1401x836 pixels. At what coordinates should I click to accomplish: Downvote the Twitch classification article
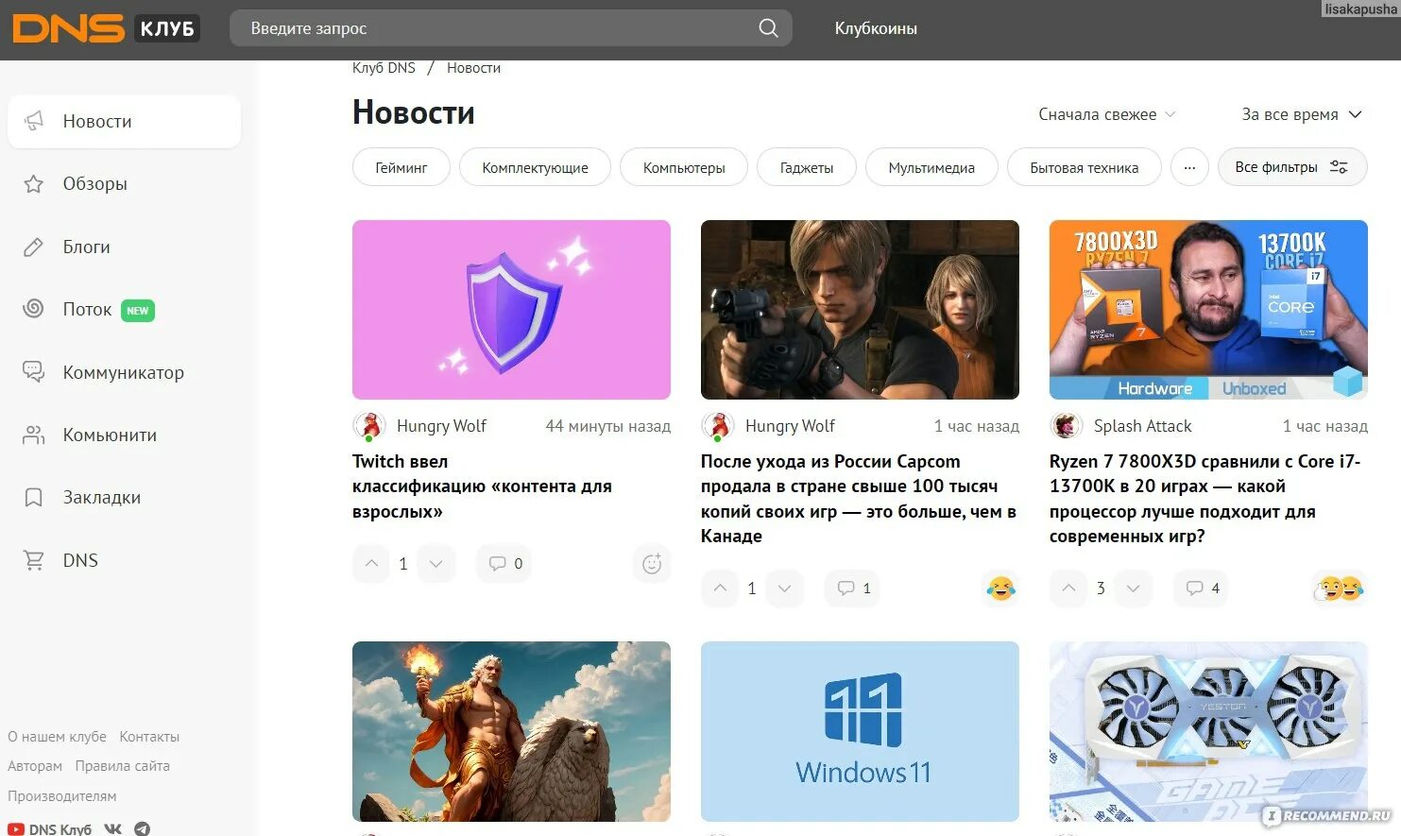436,564
